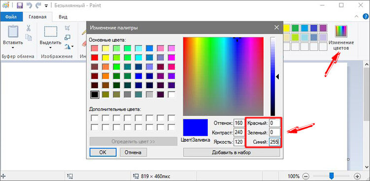The height and width of the screenshot is (181, 370).
Task: Click the Redo arrow in title bar
Action: click(37, 5)
